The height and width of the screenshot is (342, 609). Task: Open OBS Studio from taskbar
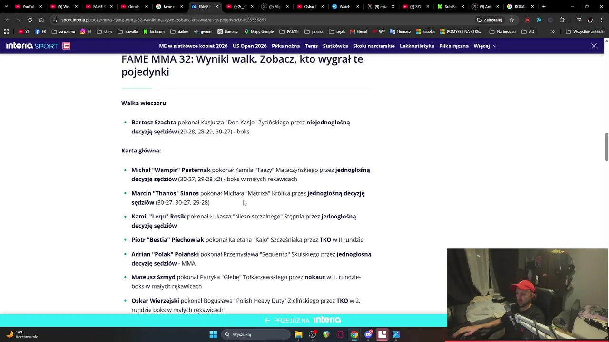point(313,334)
